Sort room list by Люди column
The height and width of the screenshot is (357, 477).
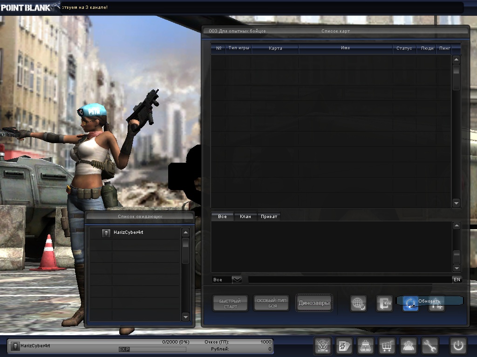coord(427,48)
